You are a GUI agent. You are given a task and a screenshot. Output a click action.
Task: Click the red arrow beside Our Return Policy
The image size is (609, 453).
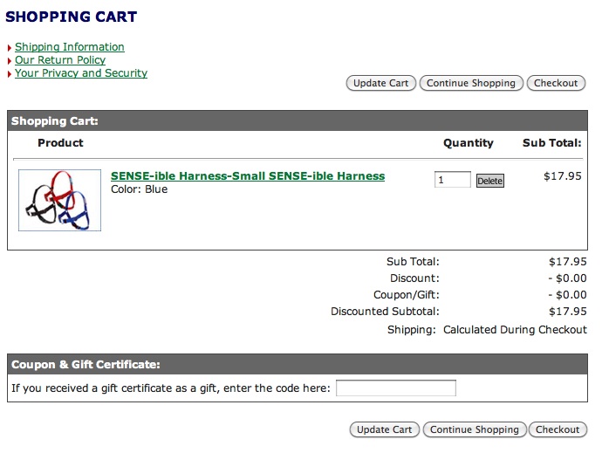tap(10, 61)
